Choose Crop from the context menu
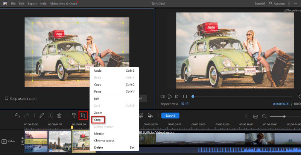This screenshot has height=155, width=301. pyautogui.click(x=97, y=120)
